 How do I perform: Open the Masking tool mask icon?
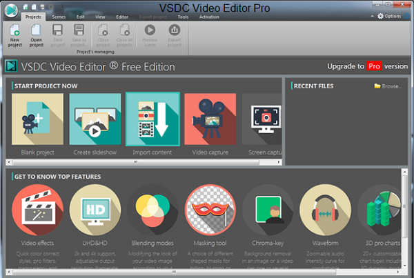tap(210, 210)
